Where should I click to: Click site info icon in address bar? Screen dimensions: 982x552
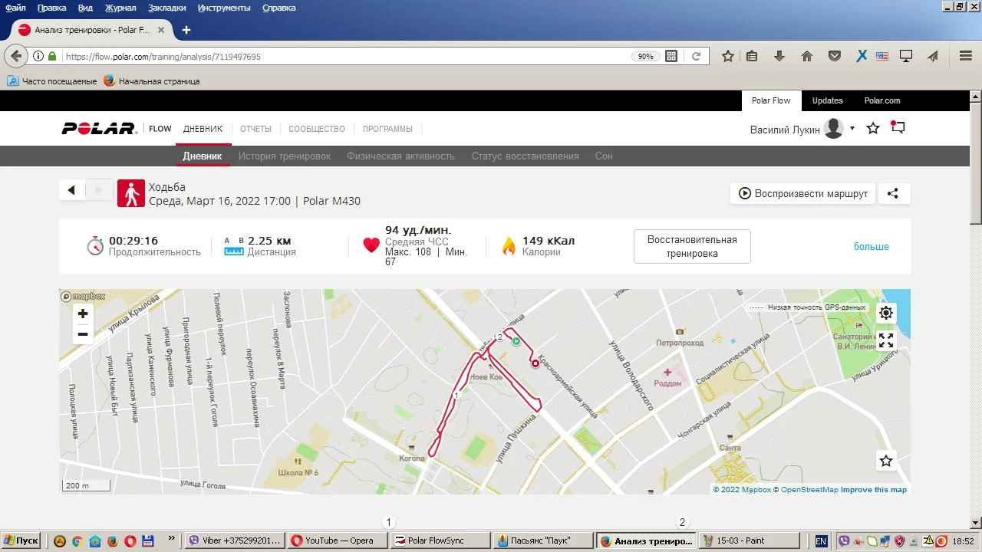[38, 56]
